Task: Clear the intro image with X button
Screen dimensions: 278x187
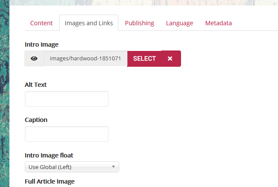Action: coord(170,59)
